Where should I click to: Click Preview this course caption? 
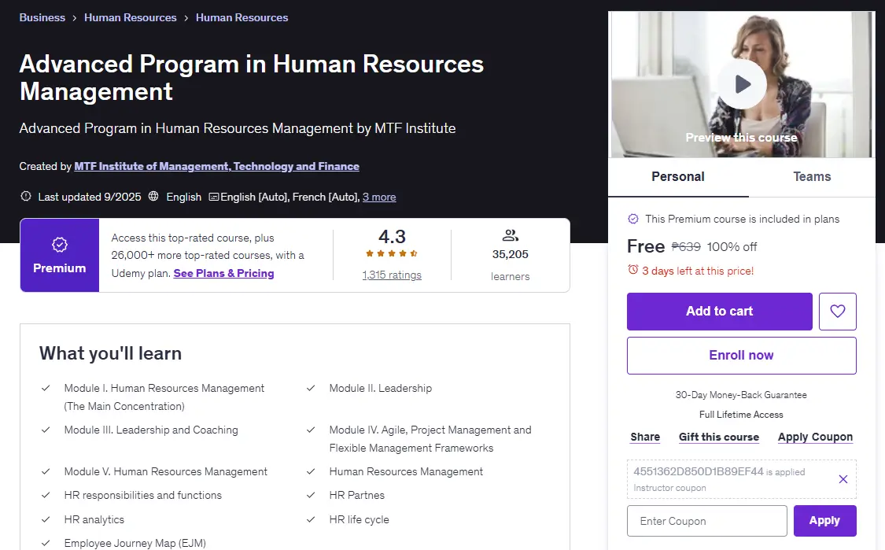pyautogui.click(x=741, y=137)
